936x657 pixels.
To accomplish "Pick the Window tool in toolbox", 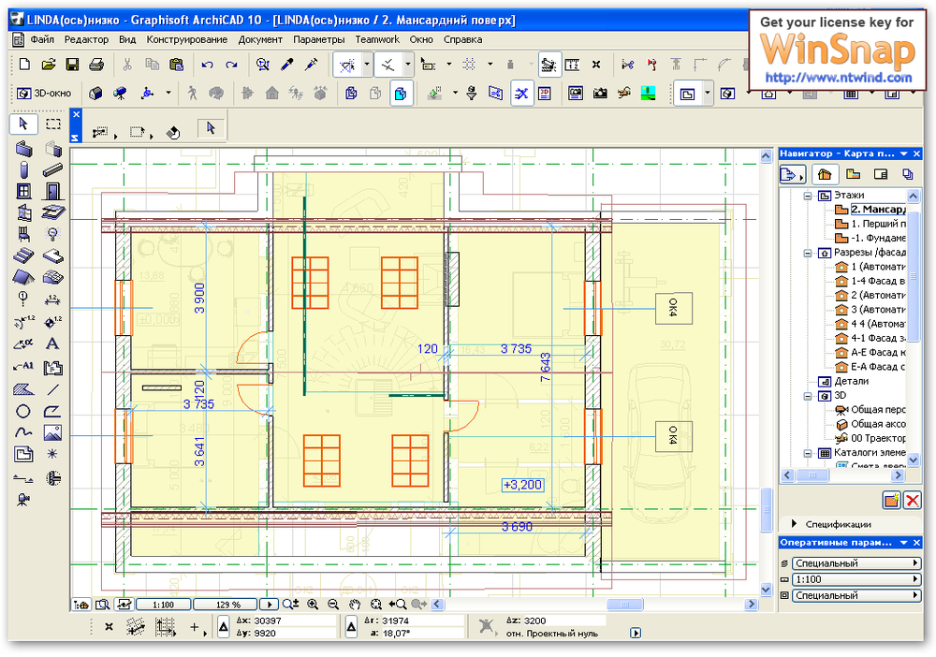I will 23,191.
